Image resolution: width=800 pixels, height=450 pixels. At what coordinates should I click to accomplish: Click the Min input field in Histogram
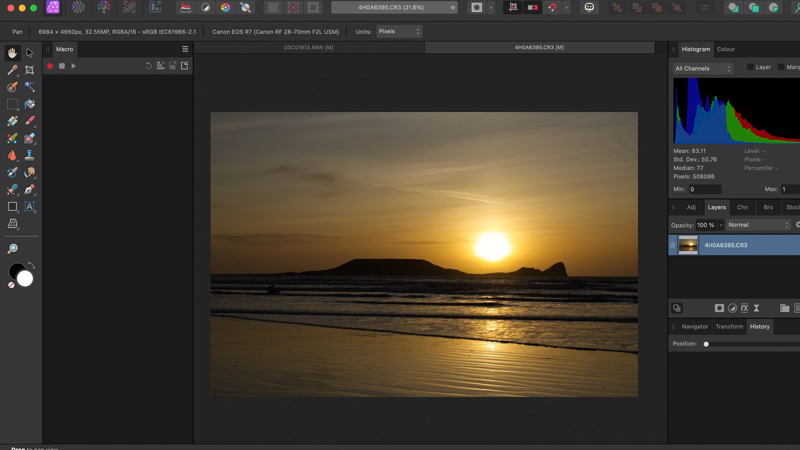pyautogui.click(x=705, y=189)
